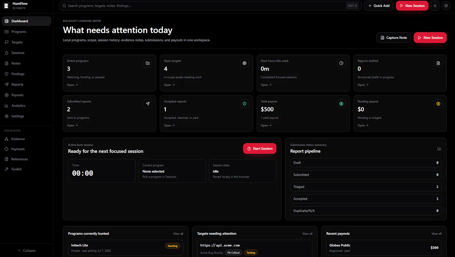Toggle the light/dark theme sun icon
This screenshot has width=455, height=257.
coord(435,6)
